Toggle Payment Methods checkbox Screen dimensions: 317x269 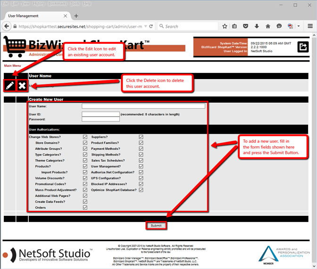pyautogui.click(x=141, y=149)
